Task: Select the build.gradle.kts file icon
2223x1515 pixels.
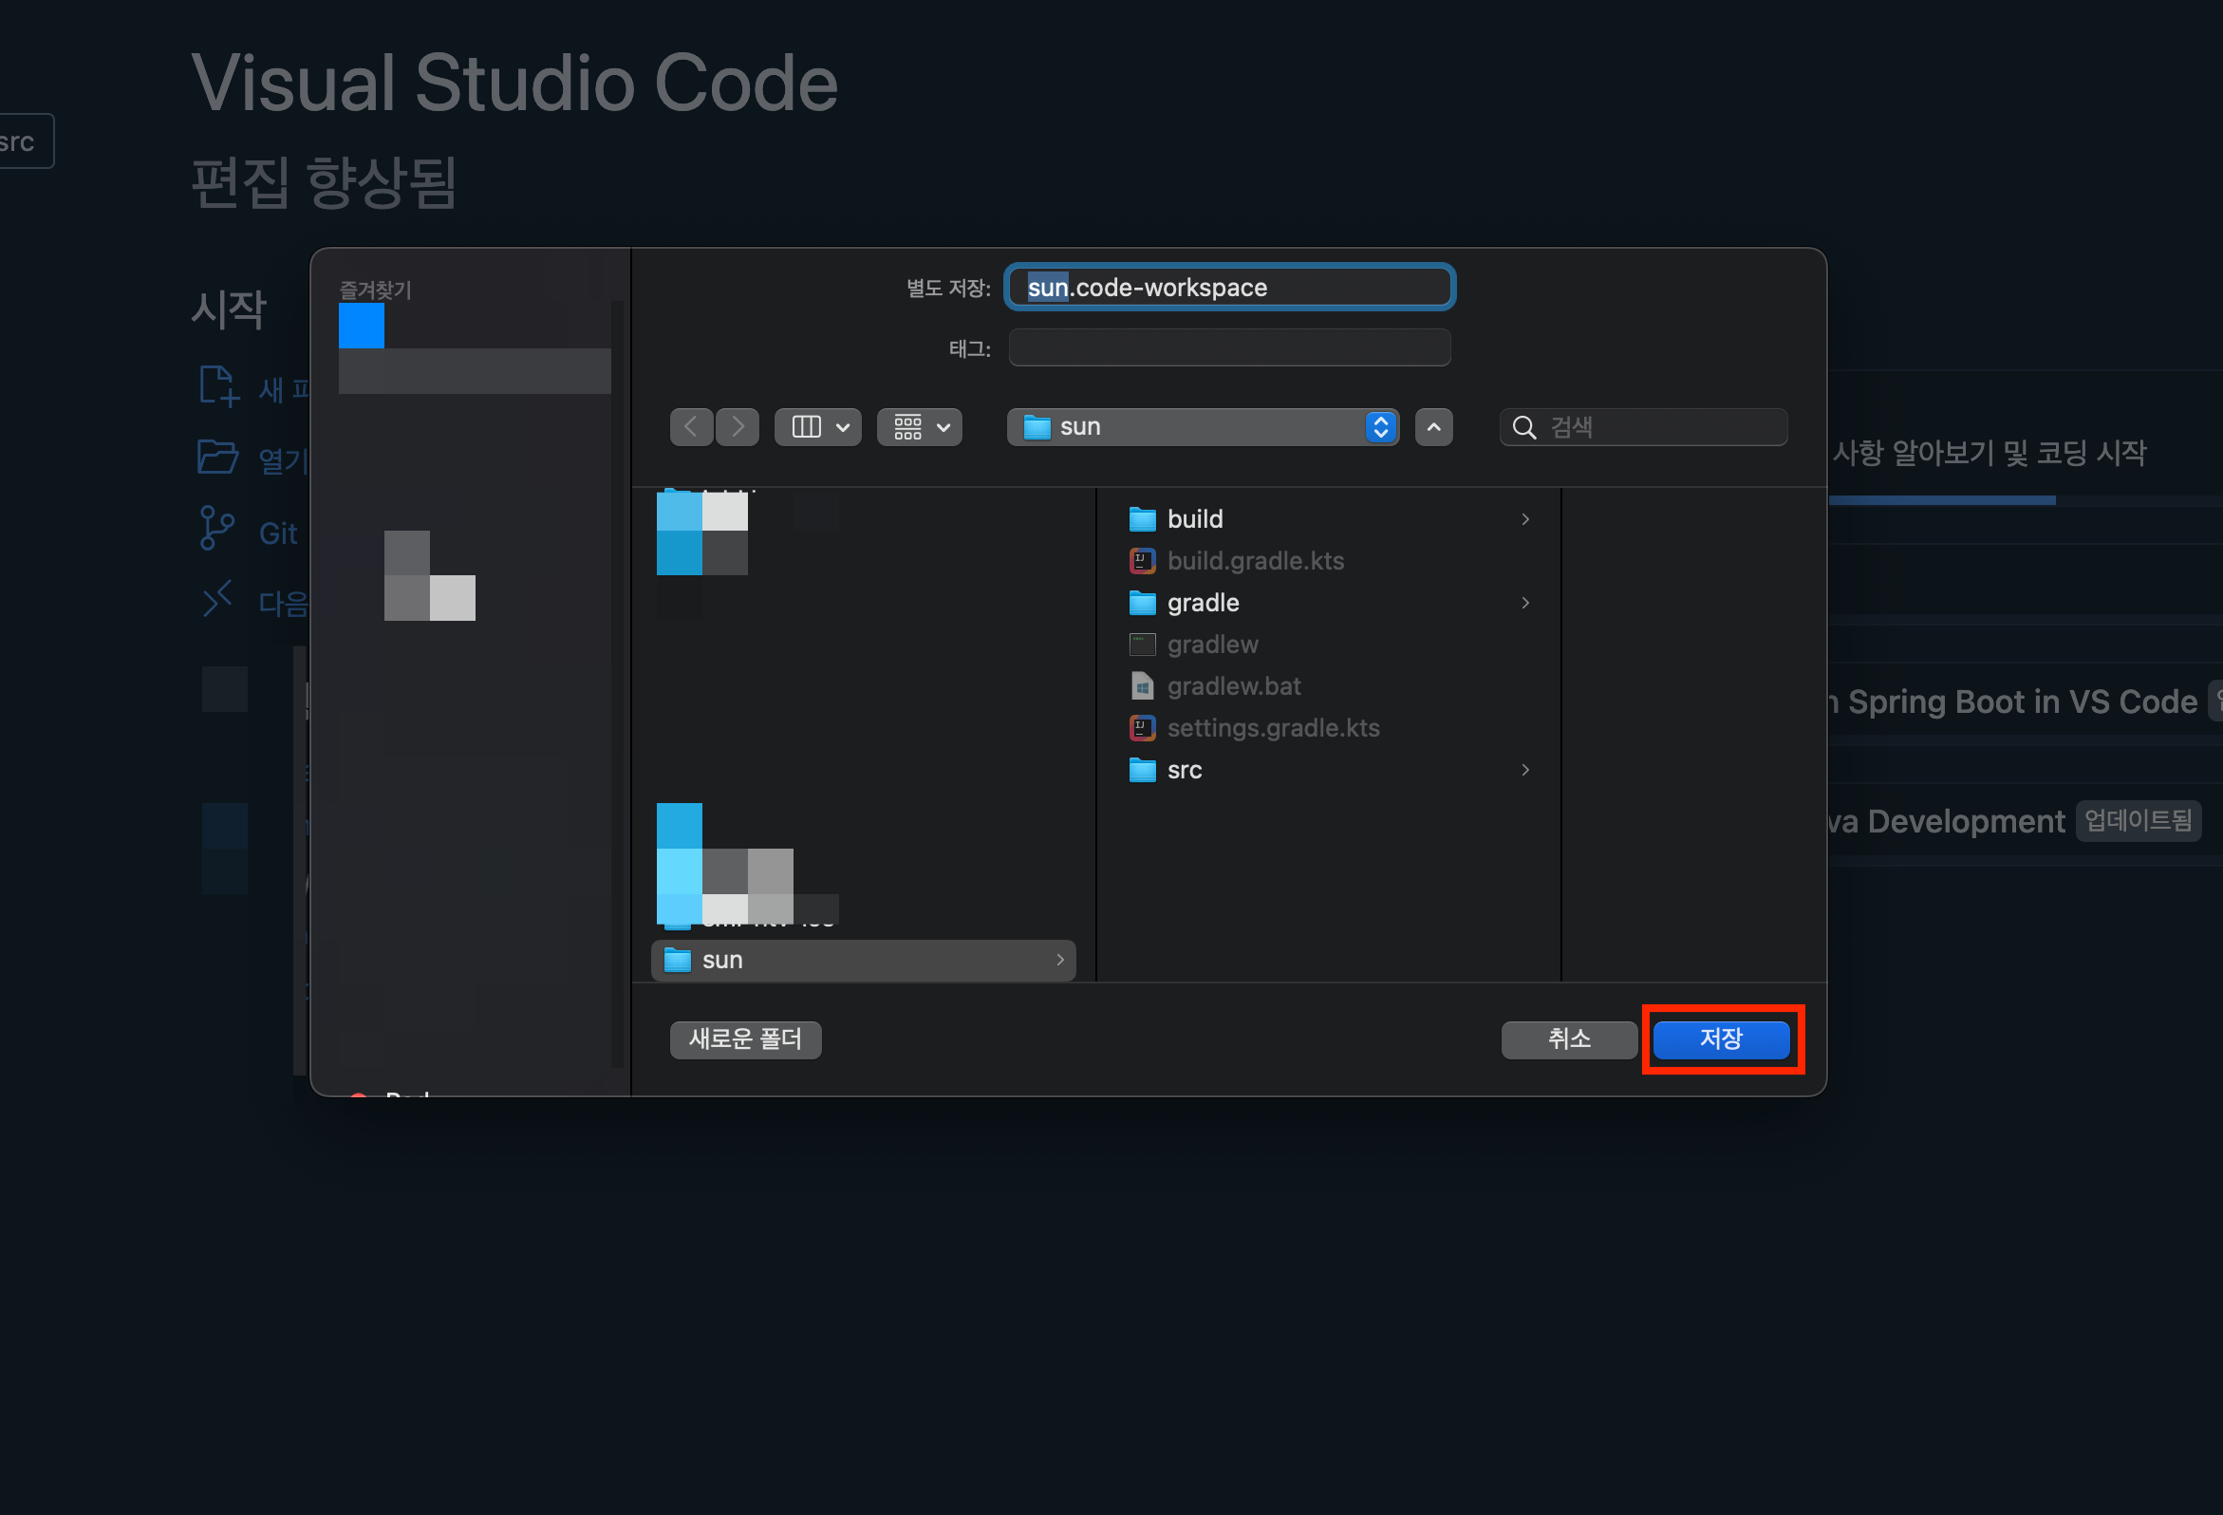Action: click(x=1142, y=560)
